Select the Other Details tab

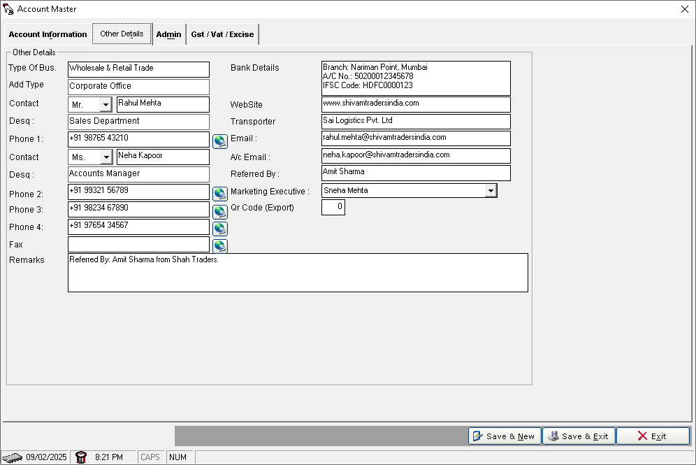pos(122,34)
